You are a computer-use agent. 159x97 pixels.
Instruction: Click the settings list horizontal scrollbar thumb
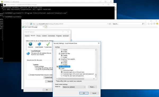(x=71, y=79)
